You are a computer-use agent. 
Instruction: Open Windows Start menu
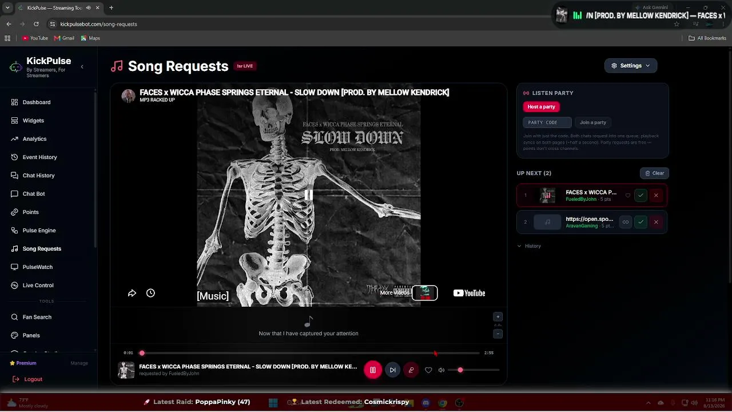coord(273,403)
